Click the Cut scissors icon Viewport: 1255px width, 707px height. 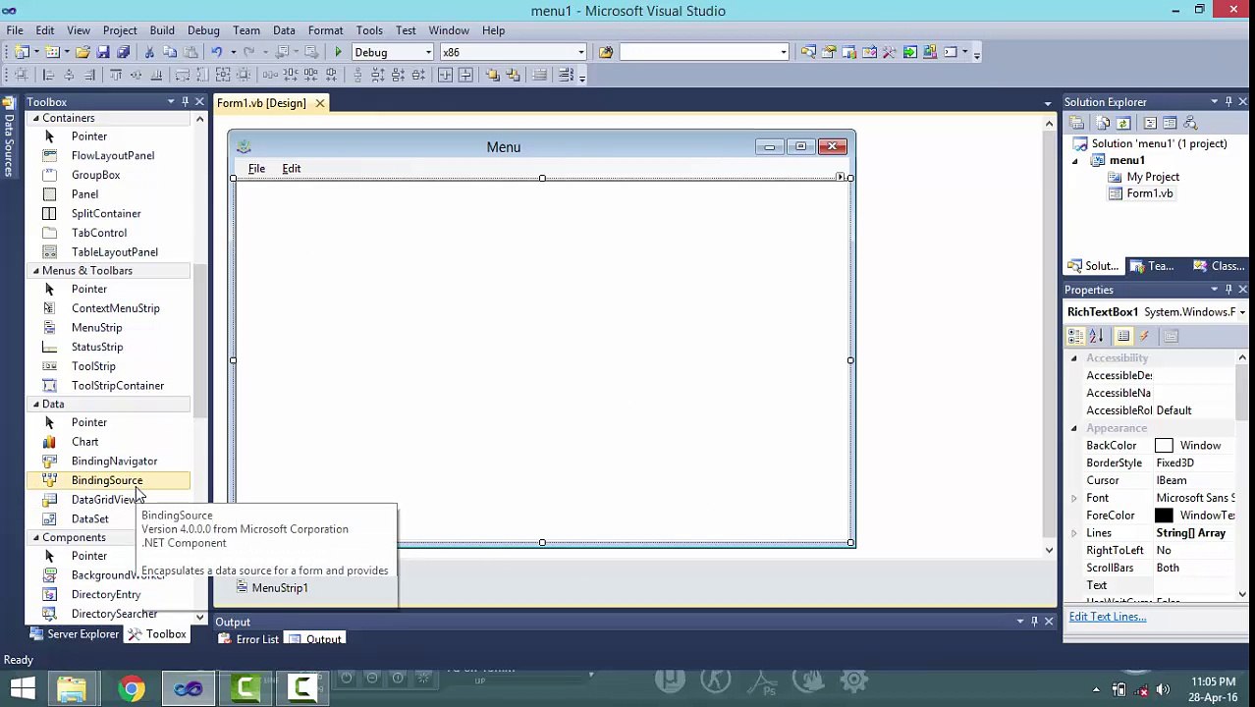pos(149,52)
